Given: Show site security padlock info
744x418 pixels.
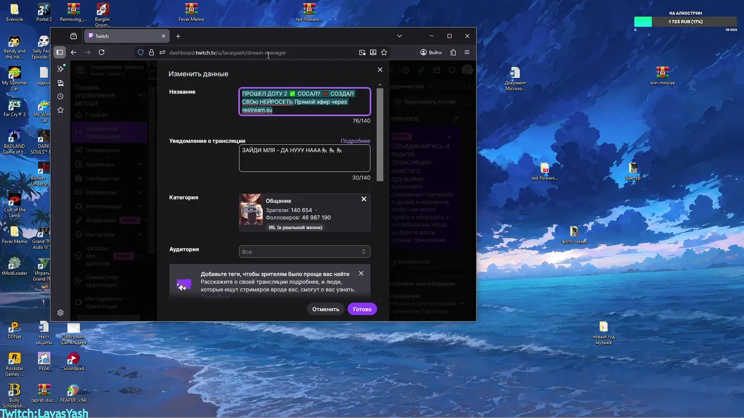Looking at the screenshot, I should point(151,52).
